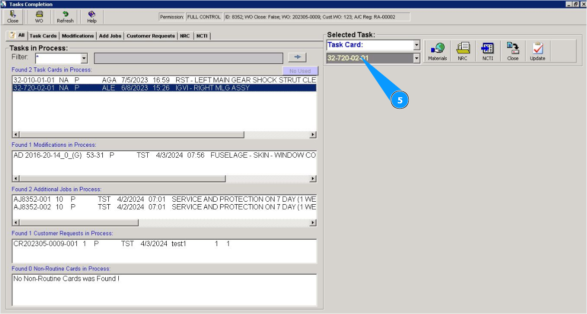587x314 pixels.
Task: Click right scroll arrow in Modifications list
Action: pyautogui.click(x=313, y=179)
